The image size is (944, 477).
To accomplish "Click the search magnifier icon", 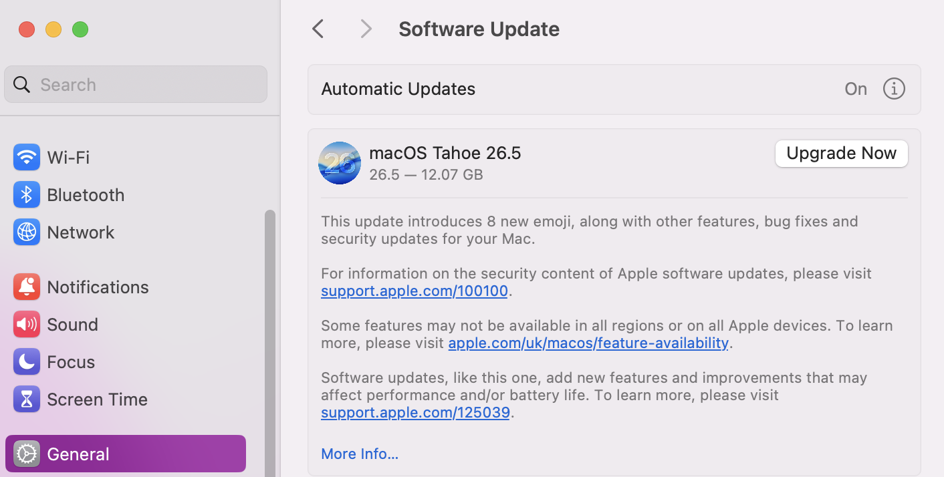I will (x=22, y=85).
